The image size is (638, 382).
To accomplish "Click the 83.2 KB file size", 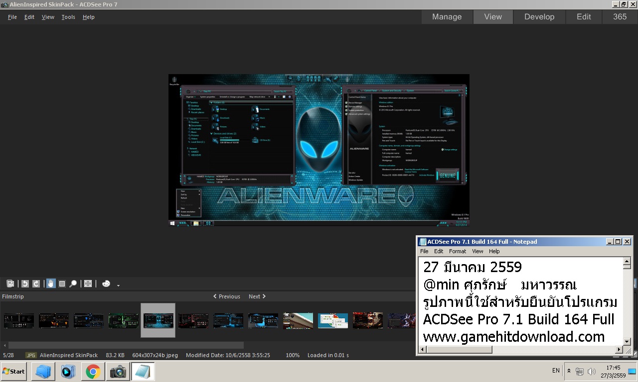I will click(x=115, y=356).
